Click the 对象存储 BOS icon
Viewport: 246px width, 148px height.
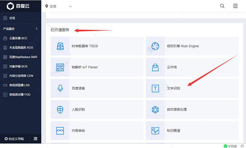tap(5, 66)
